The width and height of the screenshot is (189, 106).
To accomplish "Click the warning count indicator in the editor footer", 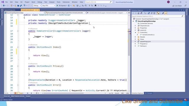I will pyautogui.click(x=22, y=93).
